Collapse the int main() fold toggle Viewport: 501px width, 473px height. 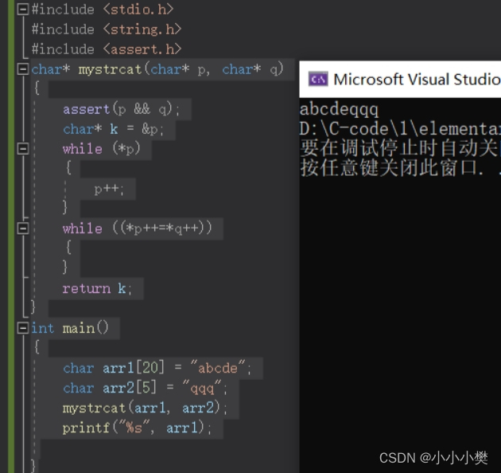(23, 328)
